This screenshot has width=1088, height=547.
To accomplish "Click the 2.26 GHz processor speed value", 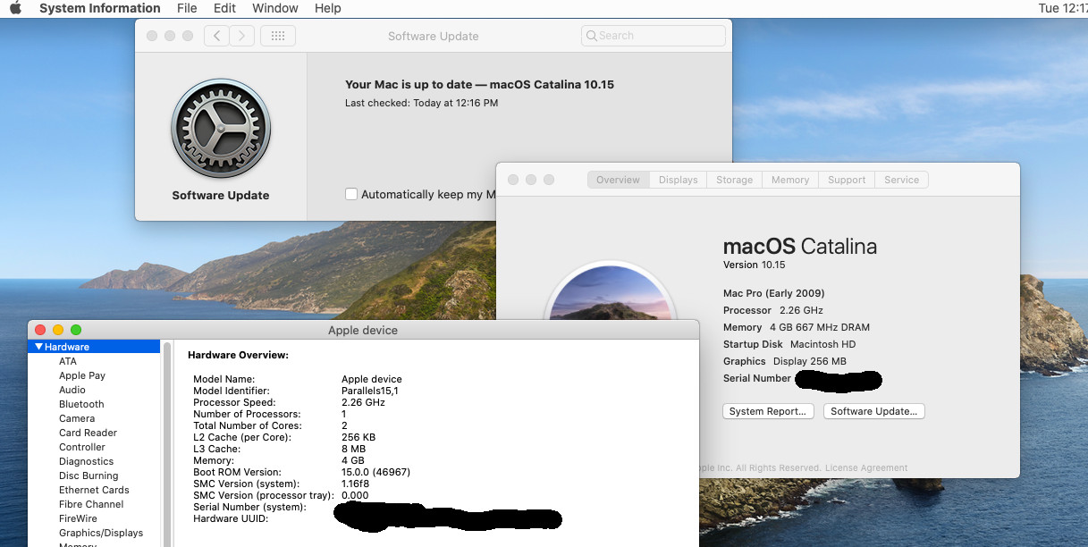I will coord(363,402).
